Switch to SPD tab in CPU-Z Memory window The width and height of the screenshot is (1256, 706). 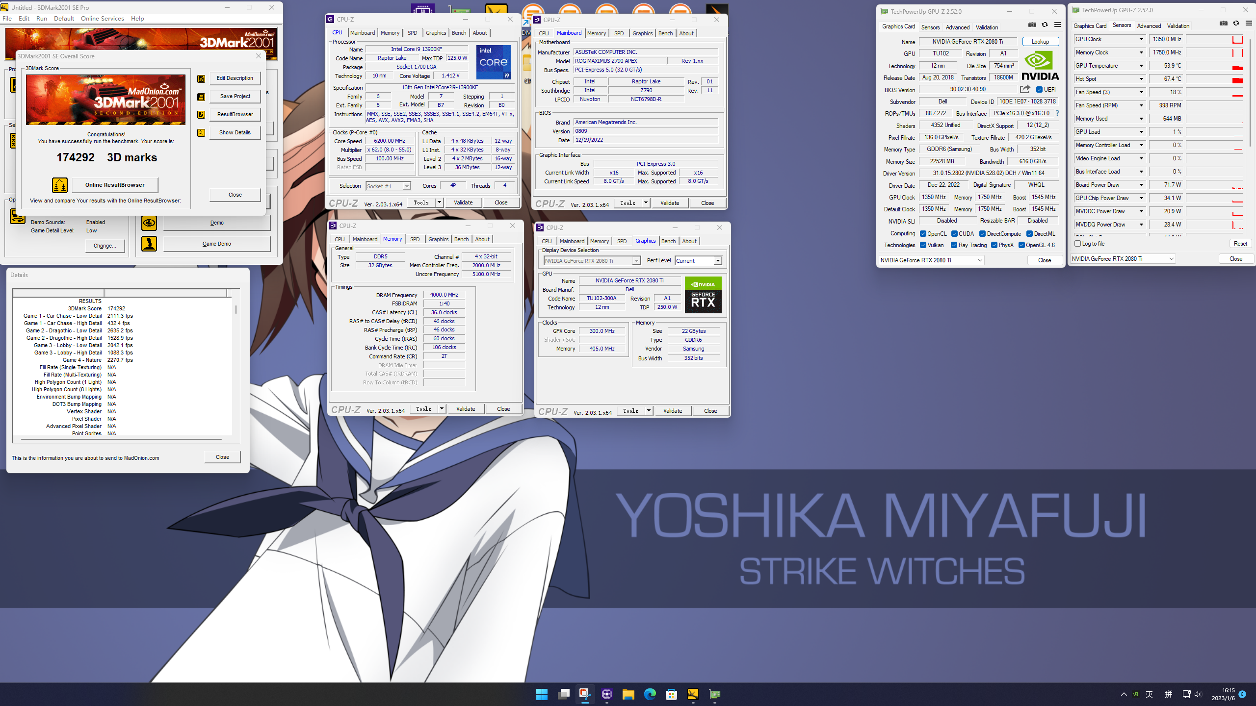(x=415, y=239)
